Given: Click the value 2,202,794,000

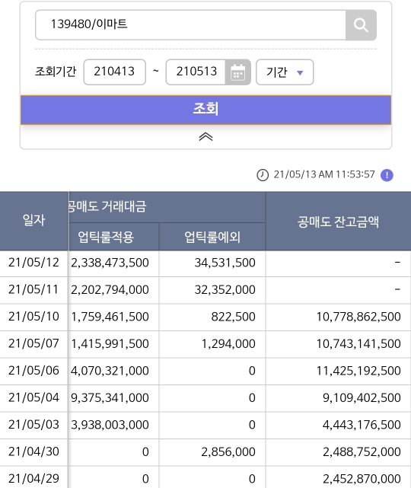Looking at the screenshot, I should tap(110, 290).
